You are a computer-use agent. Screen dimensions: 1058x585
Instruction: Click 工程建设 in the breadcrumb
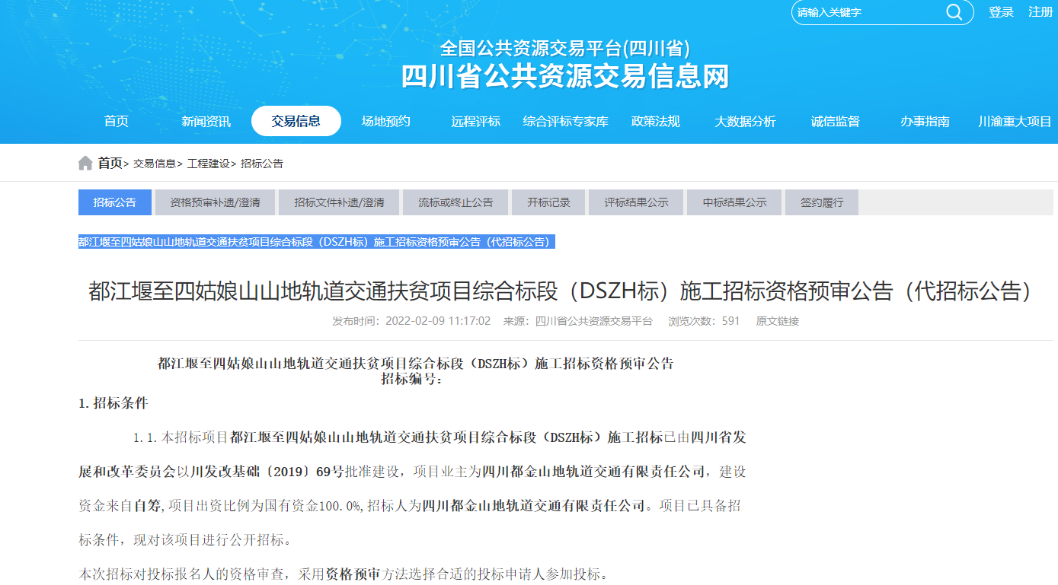click(x=208, y=164)
